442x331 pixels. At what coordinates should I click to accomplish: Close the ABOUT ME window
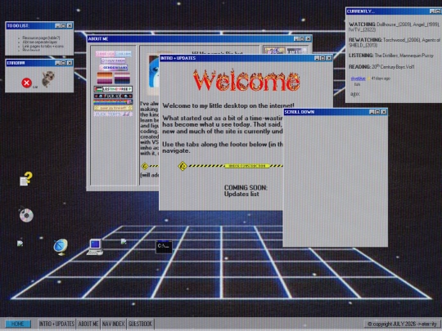click(x=308, y=39)
